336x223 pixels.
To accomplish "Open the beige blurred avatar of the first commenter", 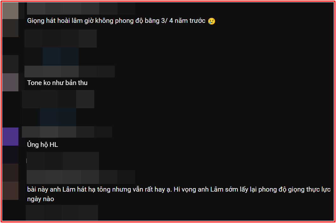I will [10, 11].
